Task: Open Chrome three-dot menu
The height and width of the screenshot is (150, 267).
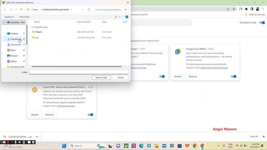Action: click(x=263, y=9)
